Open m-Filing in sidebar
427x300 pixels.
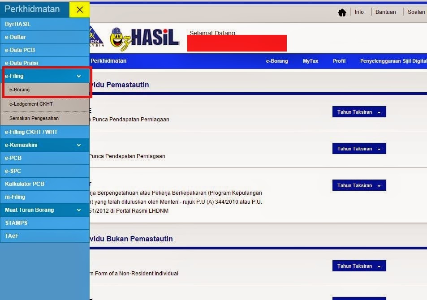click(45, 197)
